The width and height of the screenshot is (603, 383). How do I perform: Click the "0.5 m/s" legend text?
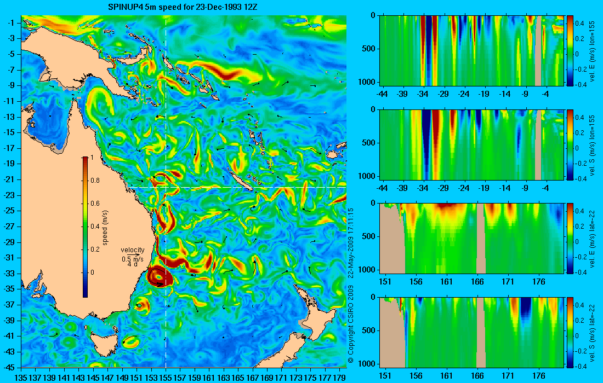click(132, 259)
